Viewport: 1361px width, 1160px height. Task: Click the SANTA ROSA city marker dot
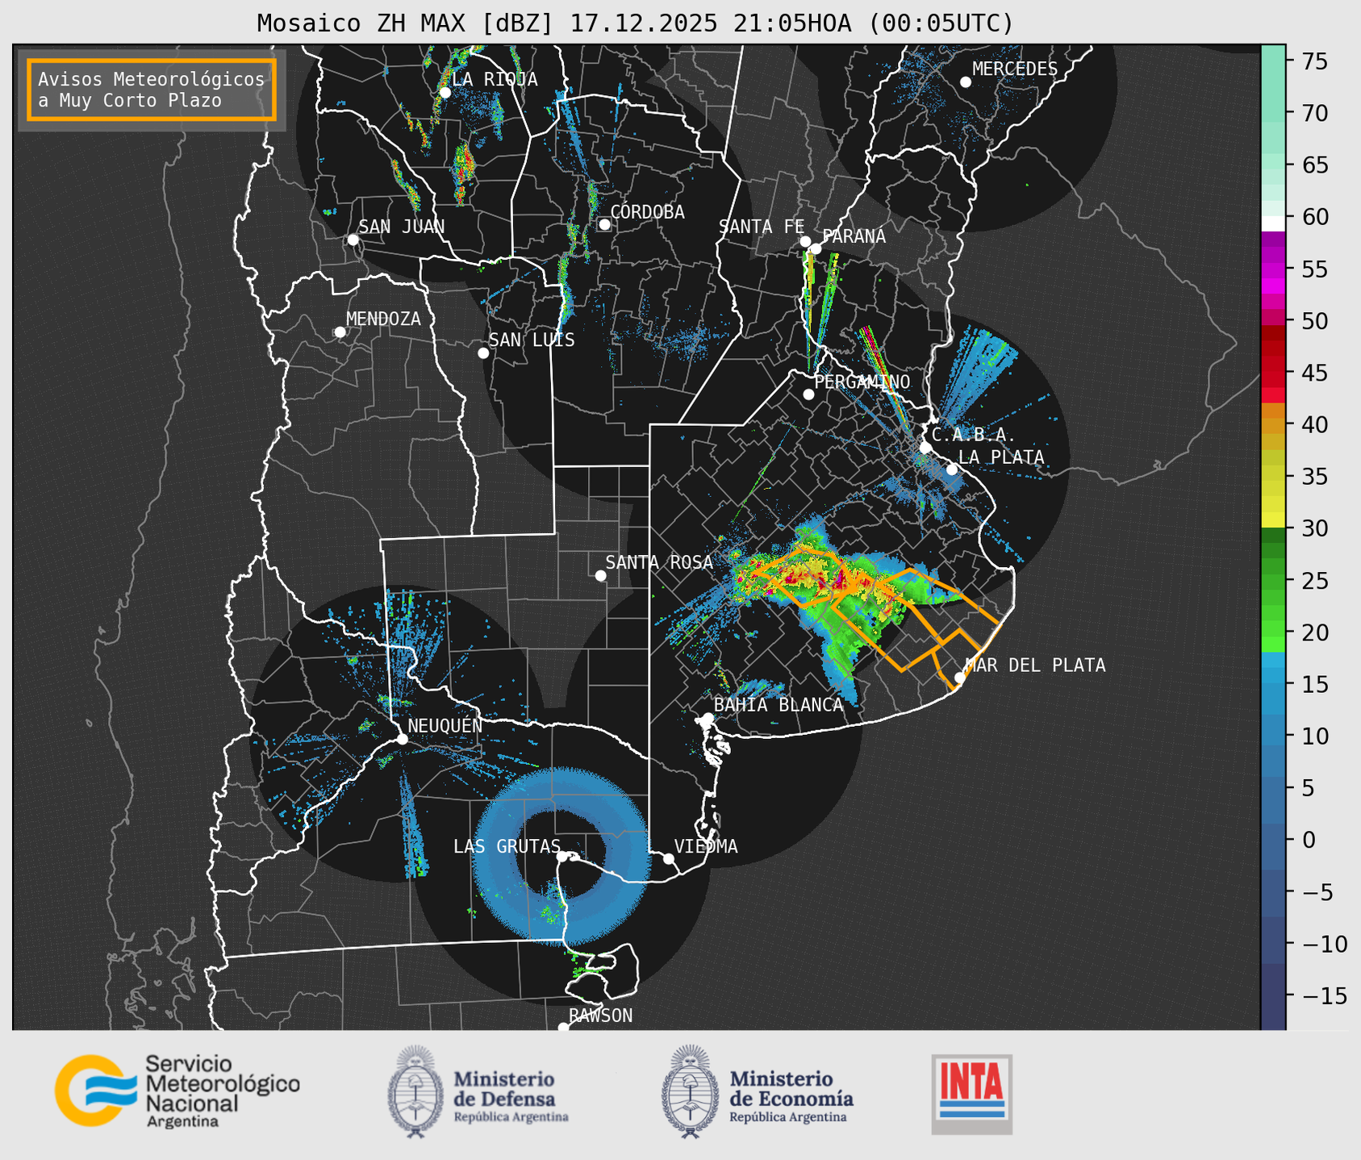(600, 575)
